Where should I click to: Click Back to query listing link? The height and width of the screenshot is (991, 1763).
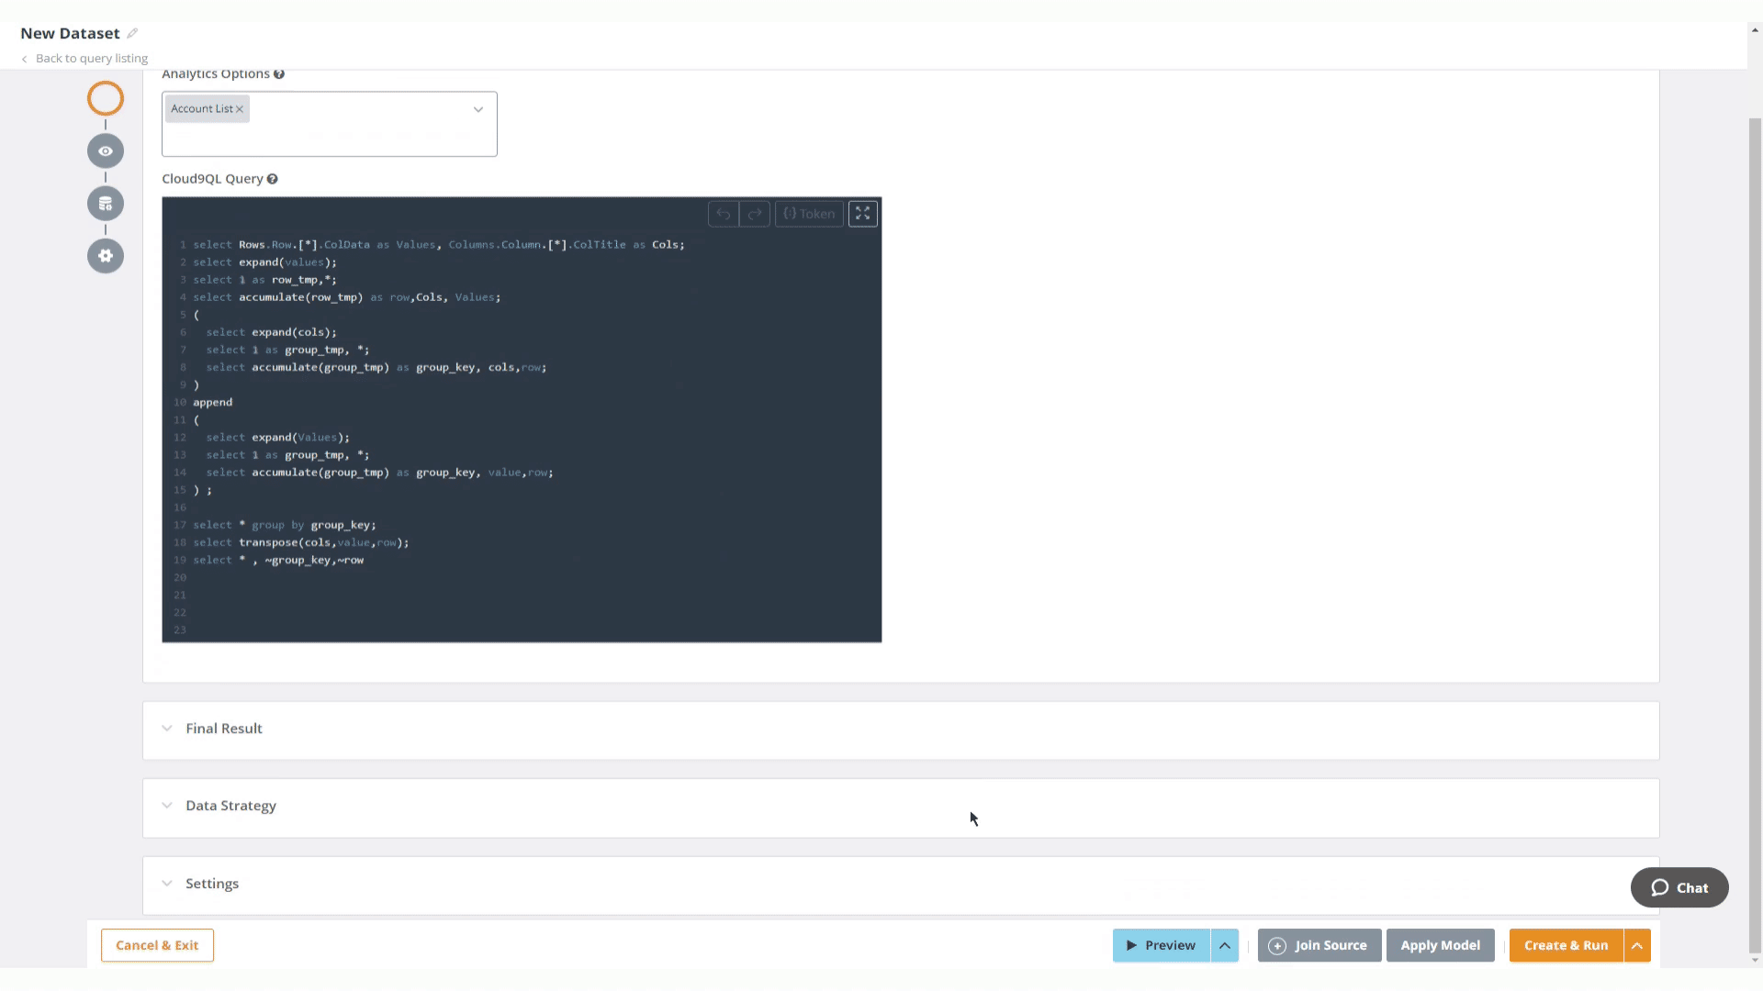click(91, 59)
